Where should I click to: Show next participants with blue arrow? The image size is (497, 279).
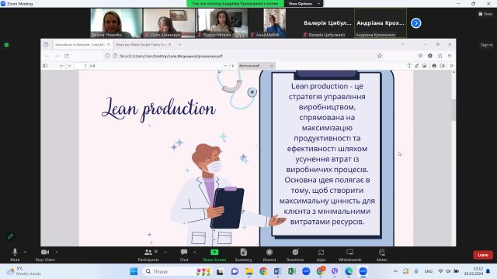[x=416, y=23]
